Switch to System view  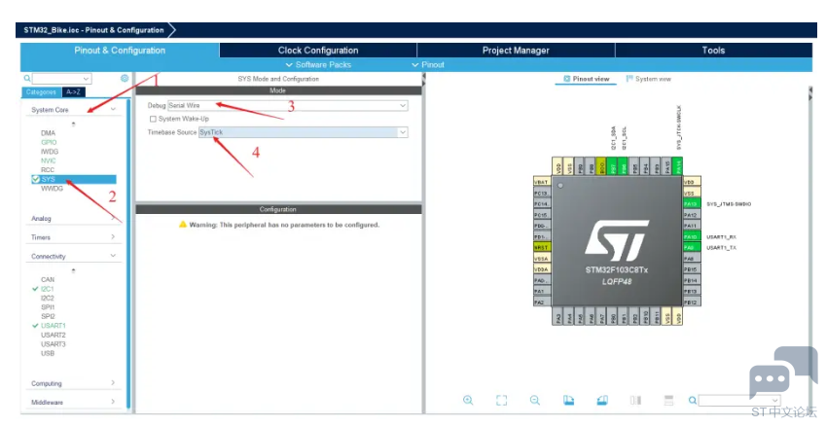[649, 79]
